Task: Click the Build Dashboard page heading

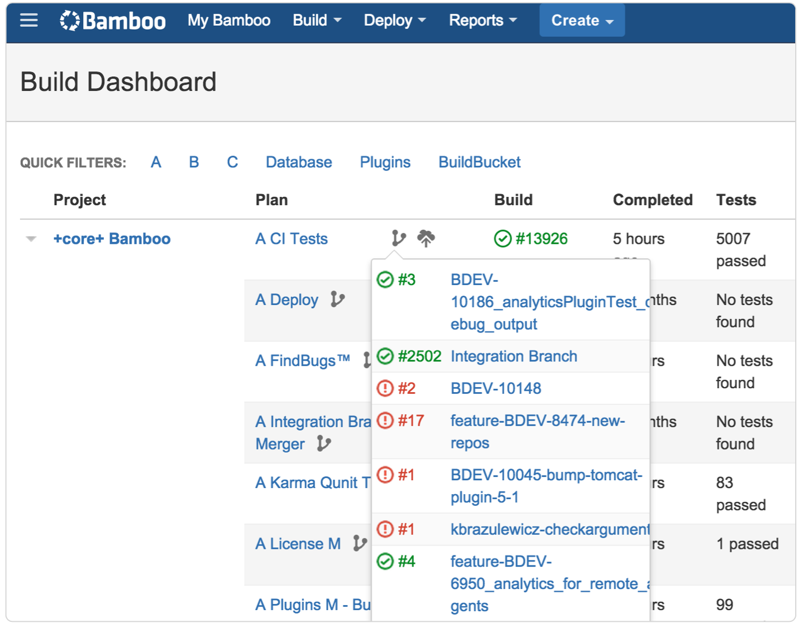Action: click(x=118, y=82)
